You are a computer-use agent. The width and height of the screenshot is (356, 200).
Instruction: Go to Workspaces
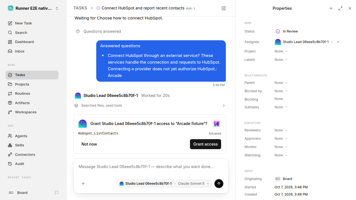[32, 112]
